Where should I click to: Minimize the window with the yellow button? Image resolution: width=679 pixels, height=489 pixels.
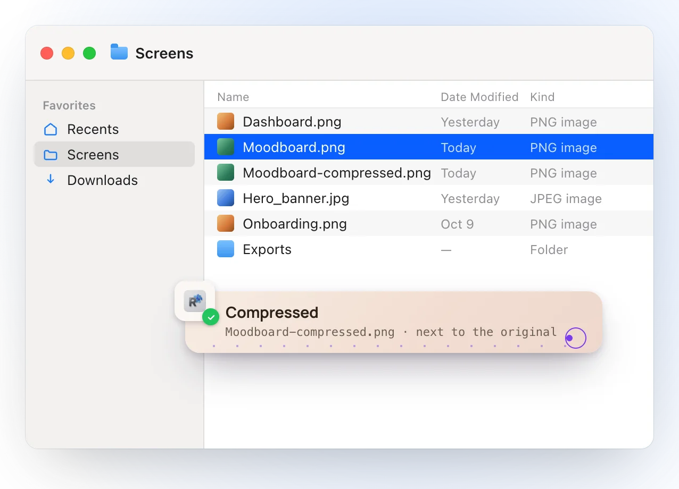point(68,53)
